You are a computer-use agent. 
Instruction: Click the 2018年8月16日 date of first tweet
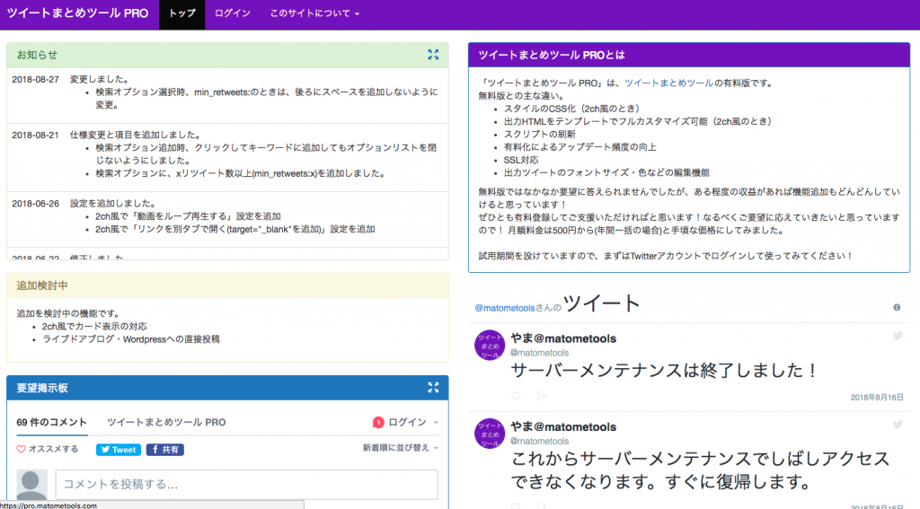point(877,398)
